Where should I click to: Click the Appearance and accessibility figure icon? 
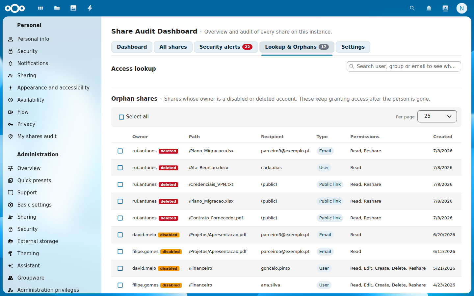(11, 88)
